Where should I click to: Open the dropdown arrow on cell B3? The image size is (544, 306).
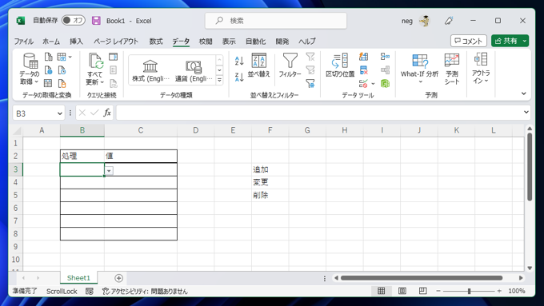point(109,170)
